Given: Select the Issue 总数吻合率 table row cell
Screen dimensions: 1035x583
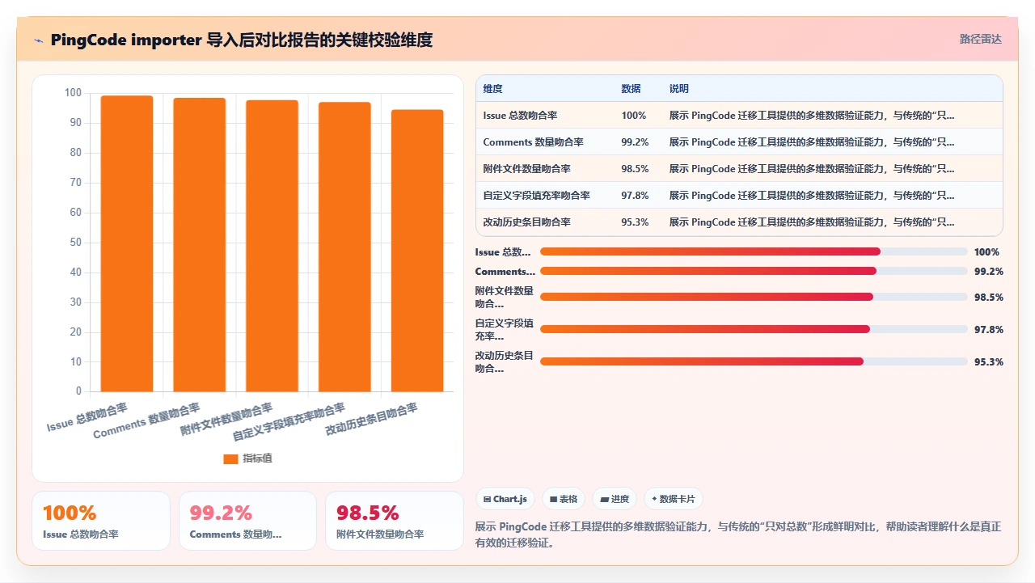Looking at the screenshot, I should click(x=521, y=116).
